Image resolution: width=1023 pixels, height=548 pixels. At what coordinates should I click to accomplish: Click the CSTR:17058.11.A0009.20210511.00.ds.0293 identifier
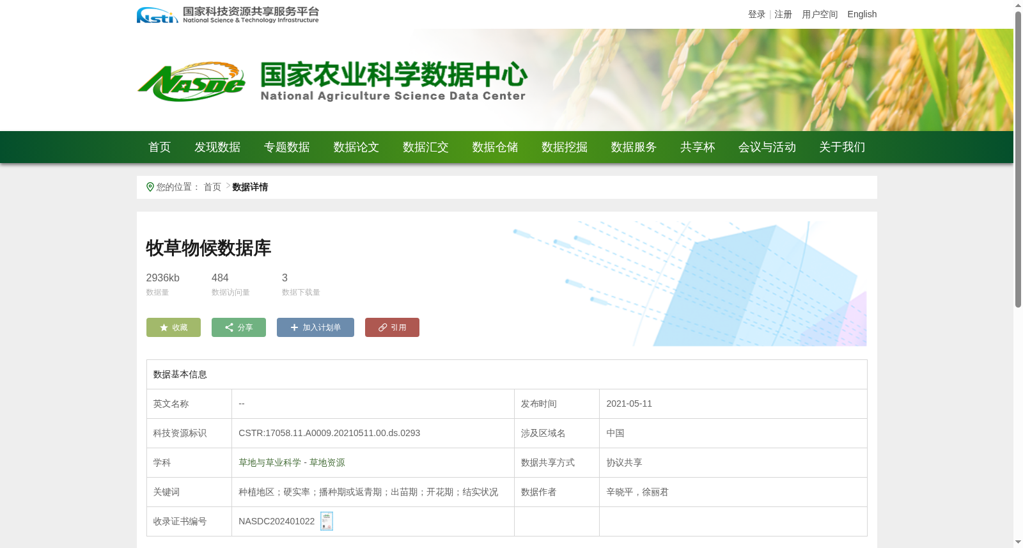(x=329, y=433)
